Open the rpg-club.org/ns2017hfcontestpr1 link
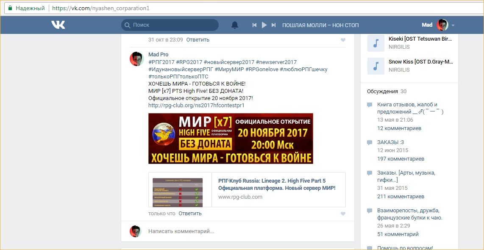484x250 pixels. (x=196, y=105)
